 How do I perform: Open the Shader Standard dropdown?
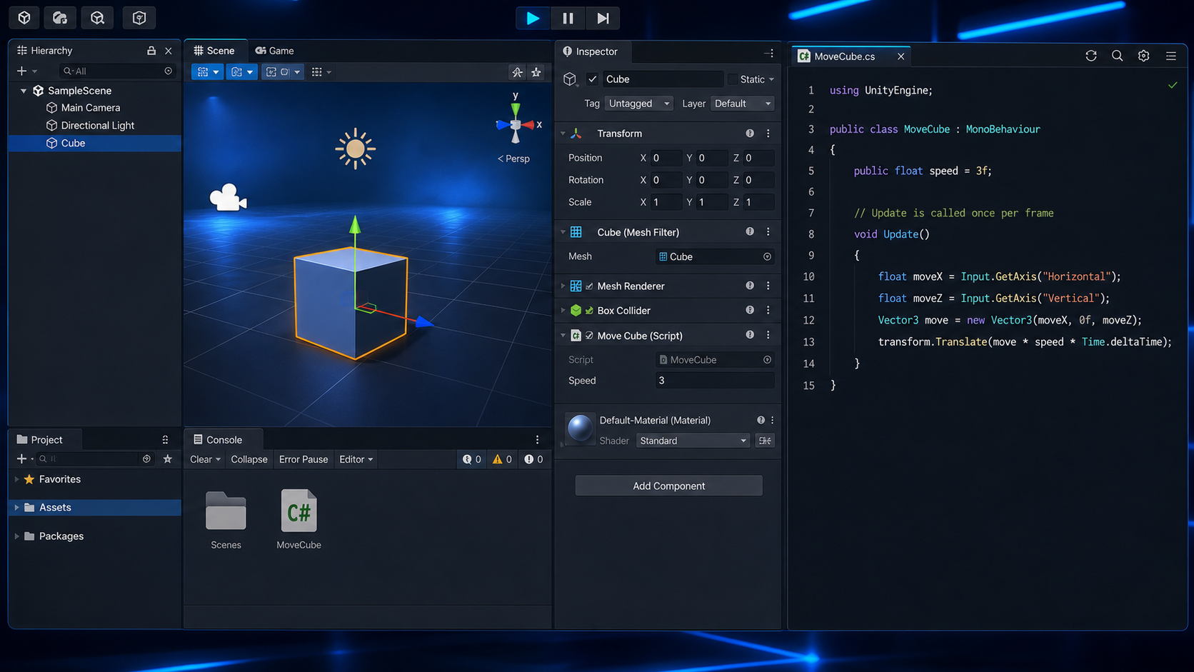click(x=693, y=441)
